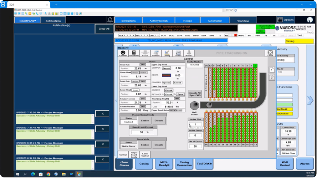Open the Options list icon

point(280,20)
